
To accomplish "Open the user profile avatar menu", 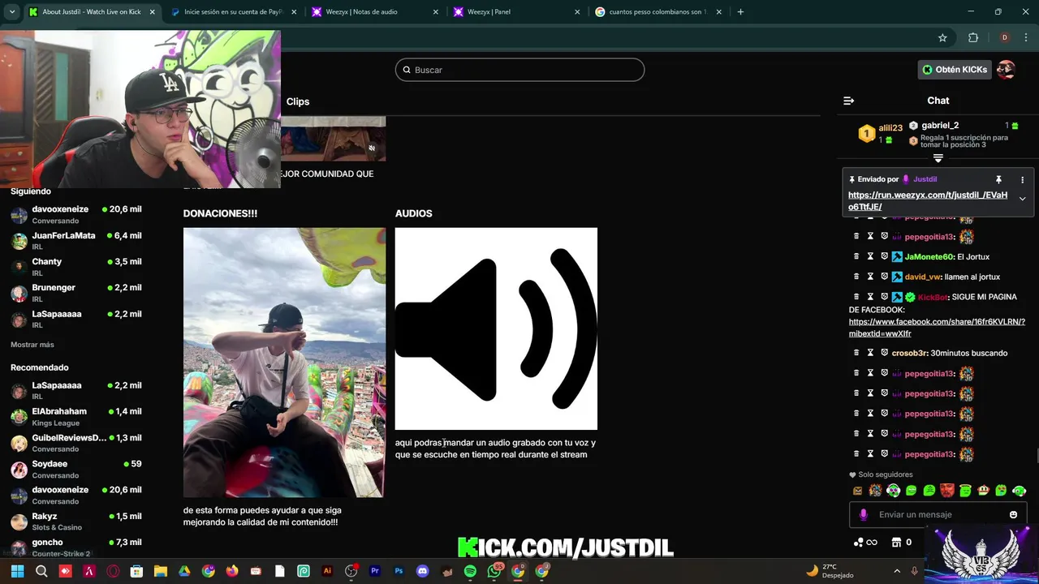I will pos(1006,70).
